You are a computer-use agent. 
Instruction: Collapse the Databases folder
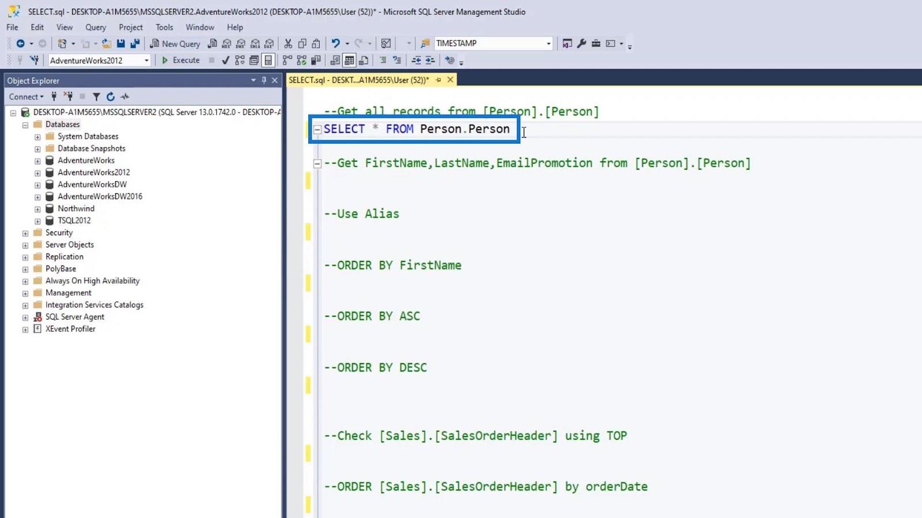tap(25, 125)
